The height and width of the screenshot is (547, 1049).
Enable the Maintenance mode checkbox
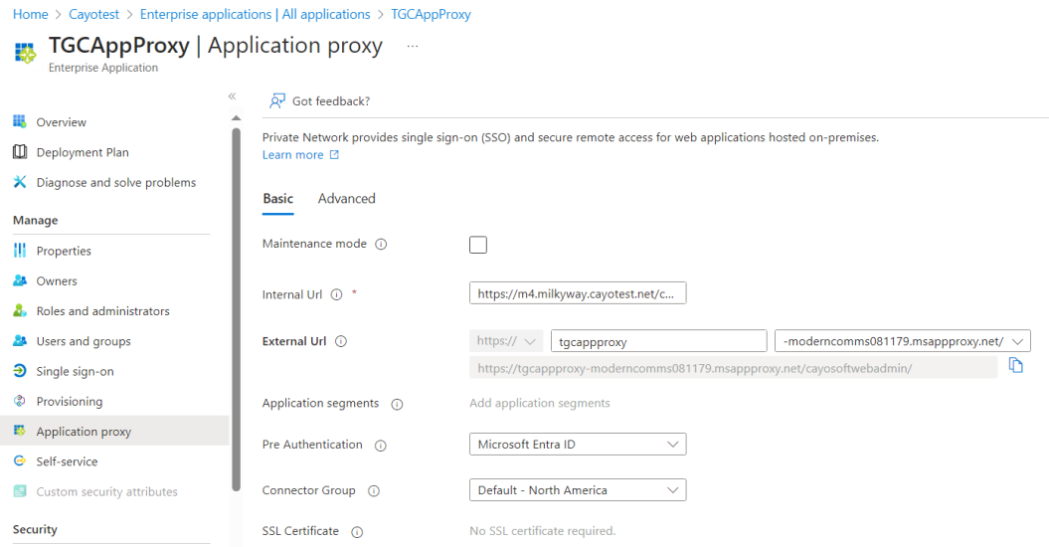point(478,245)
